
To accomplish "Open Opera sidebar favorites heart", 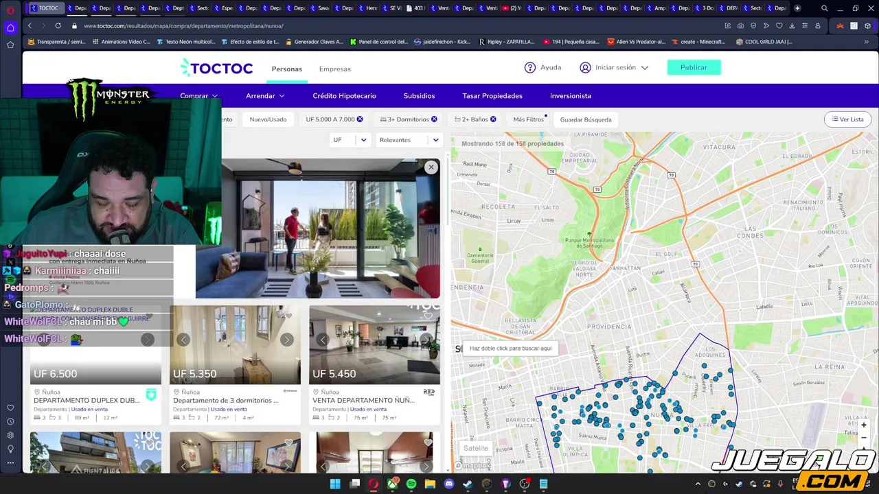I will 10,408.
